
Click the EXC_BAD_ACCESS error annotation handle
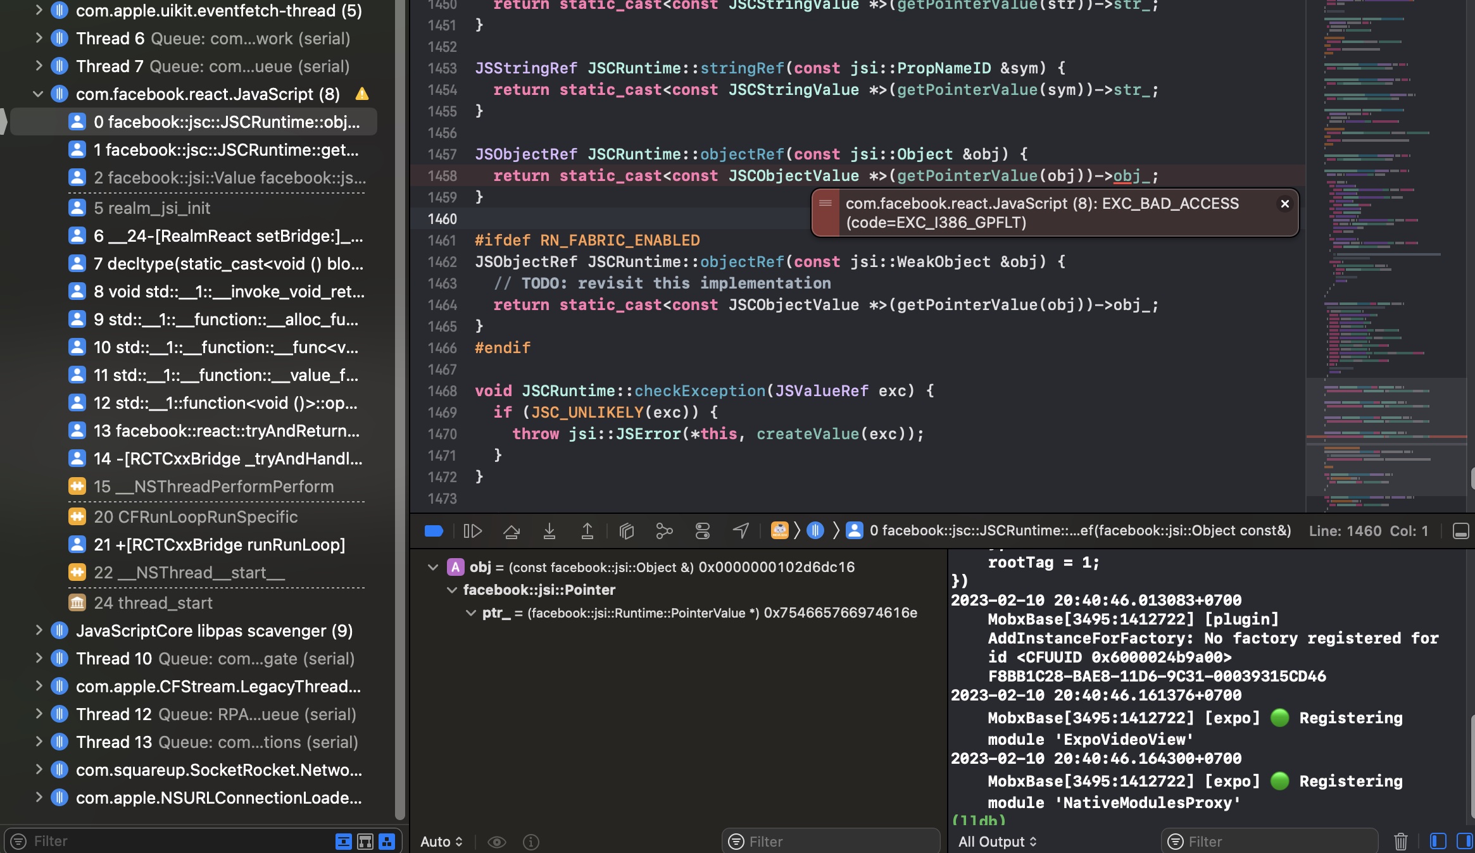click(825, 213)
